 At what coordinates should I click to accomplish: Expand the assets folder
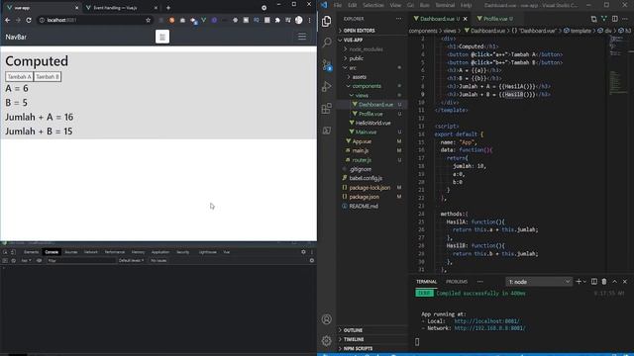[372, 77]
